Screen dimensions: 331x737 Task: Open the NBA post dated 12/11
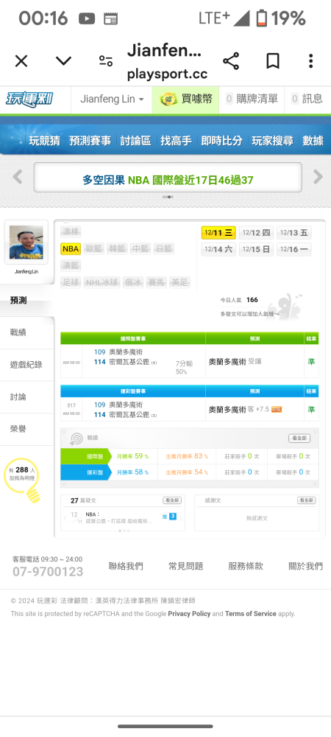[119, 517]
